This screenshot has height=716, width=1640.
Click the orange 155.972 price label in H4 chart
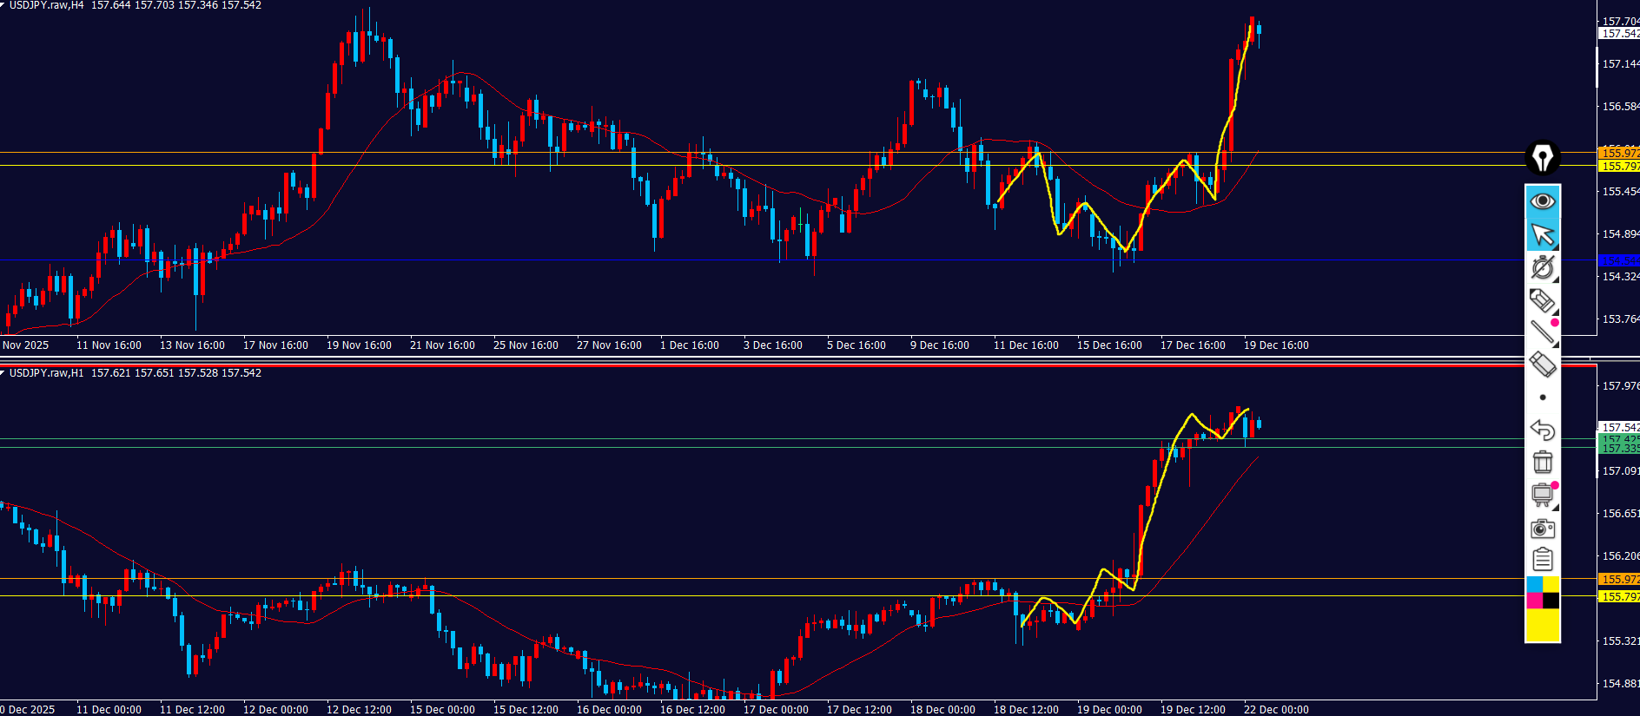pyautogui.click(x=1619, y=154)
